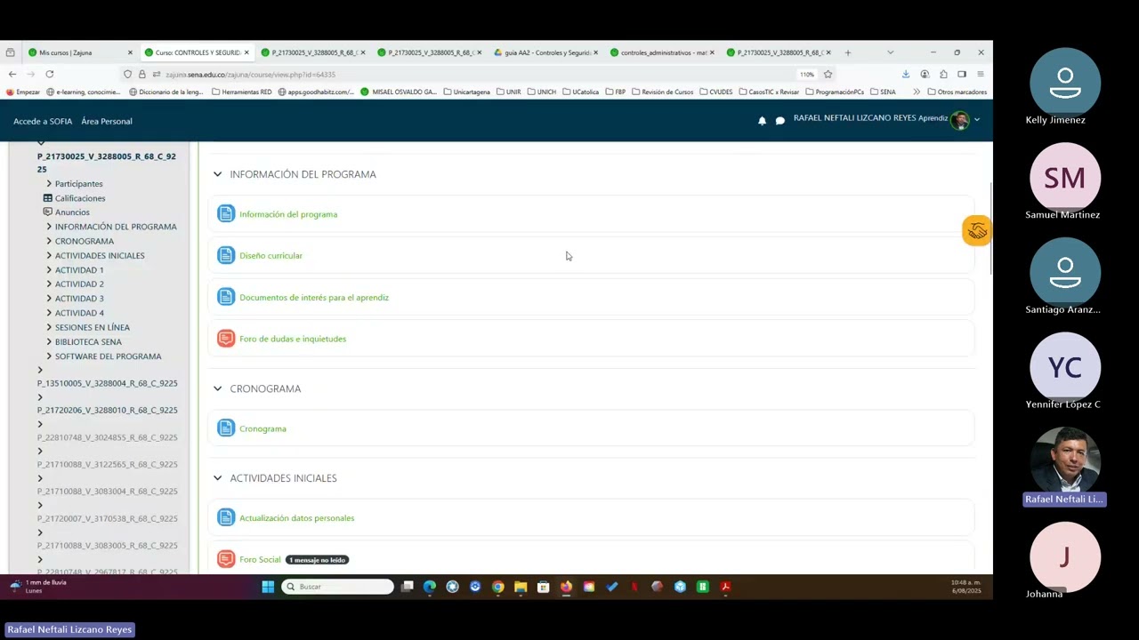
Task: Open the notifications bell icon
Action: pos(762,121)
